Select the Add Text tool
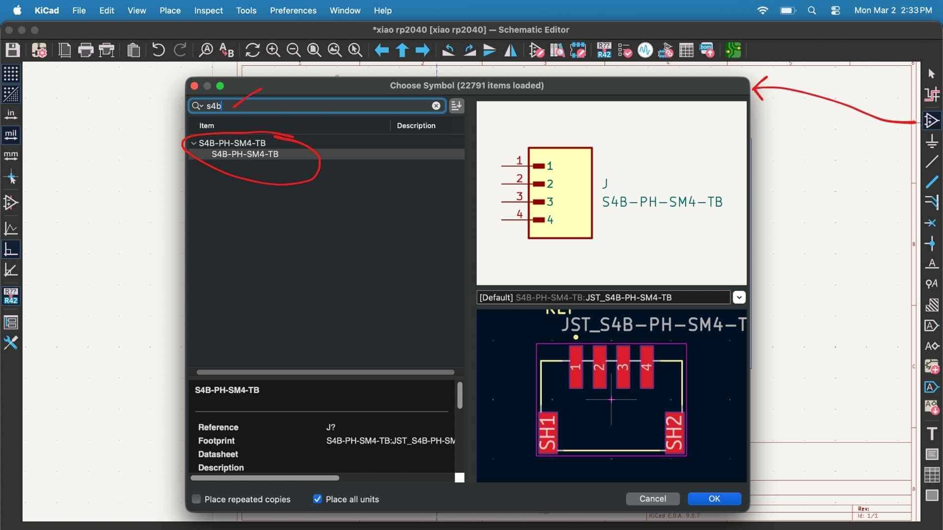 (x=932, y=434)
